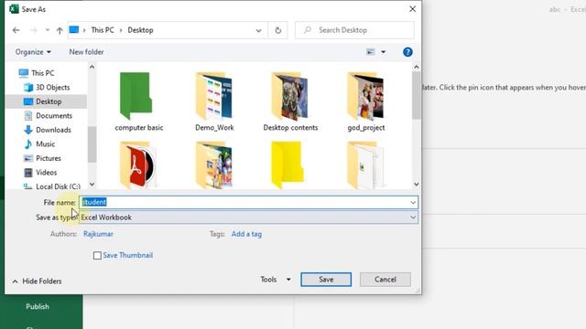Open Help with question mark icon
The width and height of the screenshot is (586, 329).
pos(407,52)
